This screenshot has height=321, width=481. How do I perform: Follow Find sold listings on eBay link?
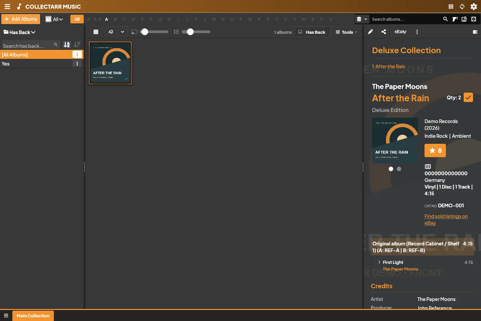446,220
